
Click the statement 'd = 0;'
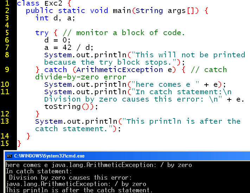point(57,40)
